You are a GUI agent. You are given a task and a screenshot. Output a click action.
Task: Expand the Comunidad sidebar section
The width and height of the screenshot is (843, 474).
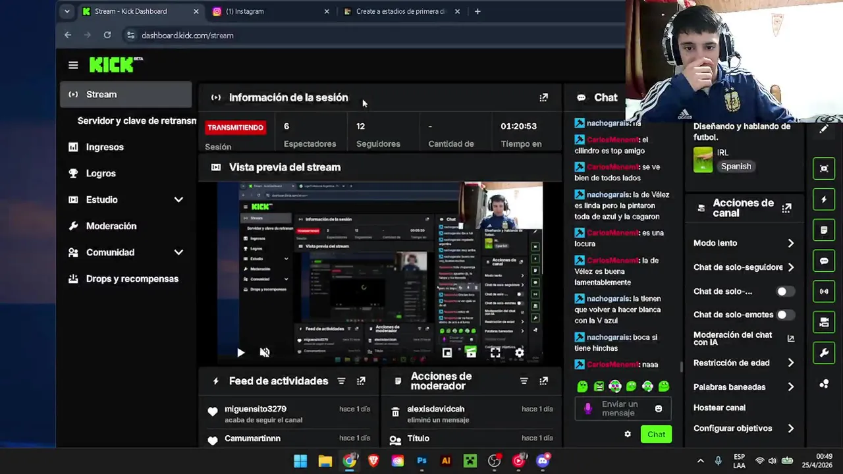[178, 252]
